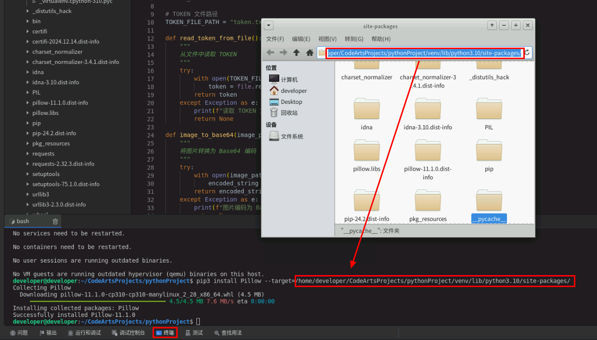The height and width of the screenshot is (340, 597).
Task: Open the PIL folder icon
Action: point(489,111)
